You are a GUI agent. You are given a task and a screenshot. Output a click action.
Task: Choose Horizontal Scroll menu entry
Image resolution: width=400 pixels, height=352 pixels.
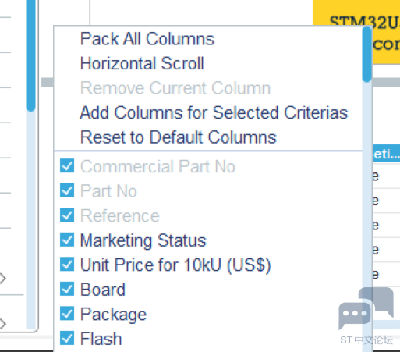point(142,63)
